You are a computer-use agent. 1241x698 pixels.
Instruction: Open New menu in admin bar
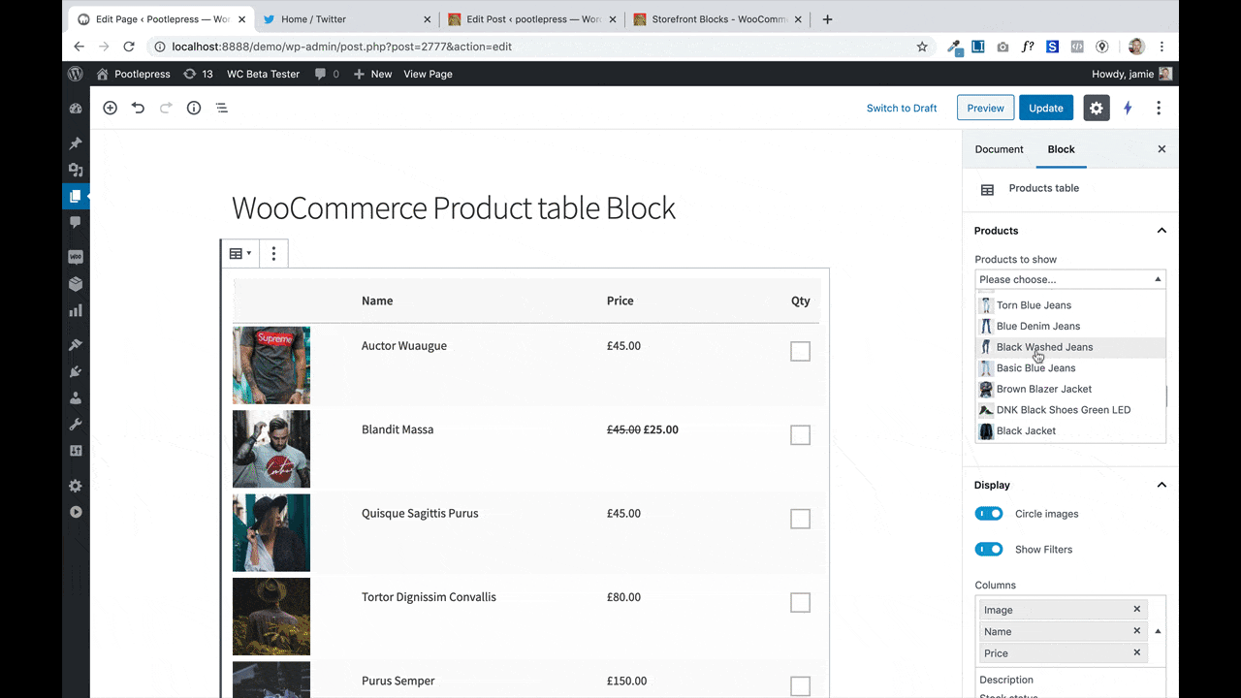[x=372, y=74]
